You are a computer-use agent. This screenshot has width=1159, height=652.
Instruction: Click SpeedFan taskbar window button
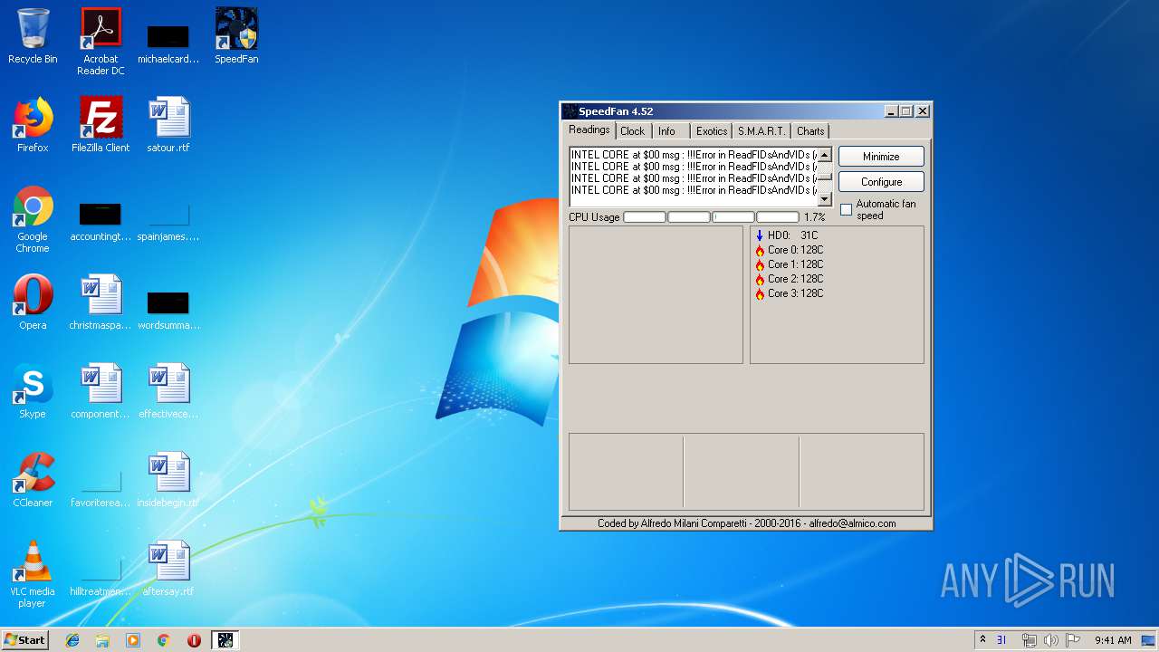(x=225, y=640)
